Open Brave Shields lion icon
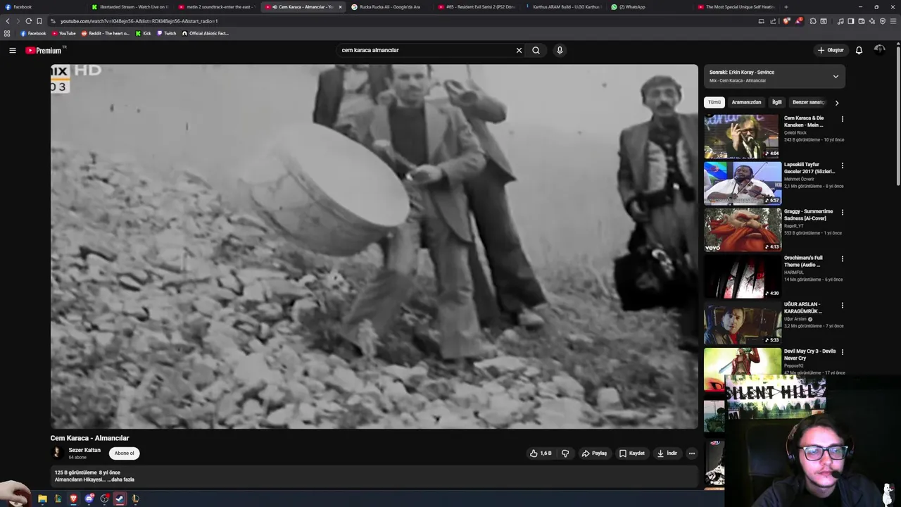901x507 pixels. pyautogui.click(x=786, y=21)
